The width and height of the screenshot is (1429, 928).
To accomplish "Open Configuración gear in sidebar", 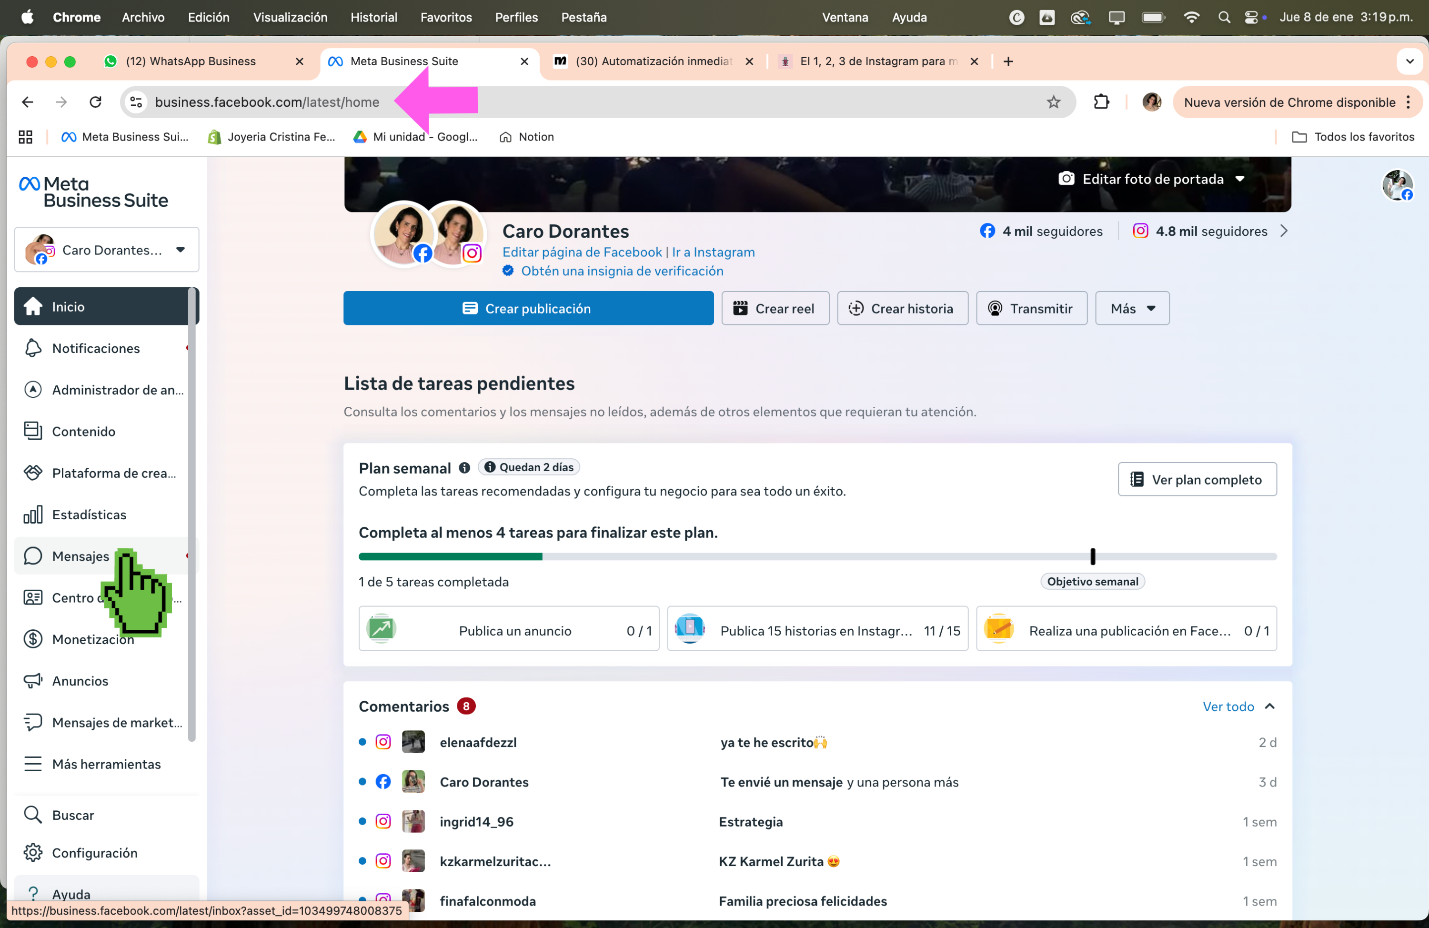I will 33,853.
